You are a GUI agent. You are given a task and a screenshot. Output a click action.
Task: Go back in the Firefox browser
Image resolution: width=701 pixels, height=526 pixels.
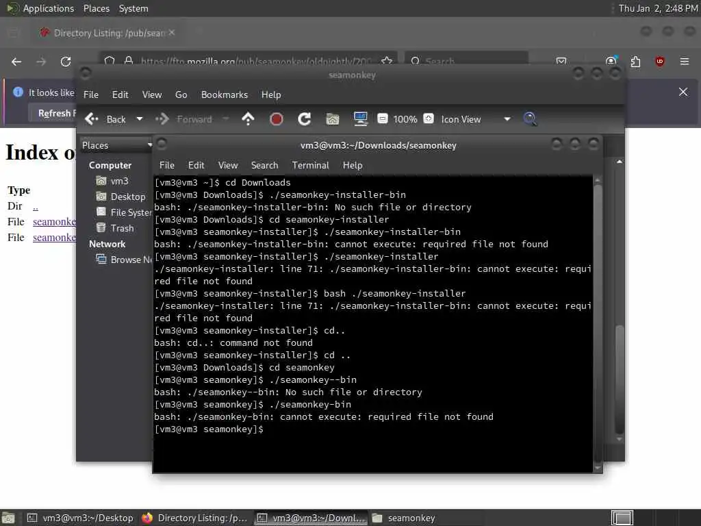(x=16, y=62)
